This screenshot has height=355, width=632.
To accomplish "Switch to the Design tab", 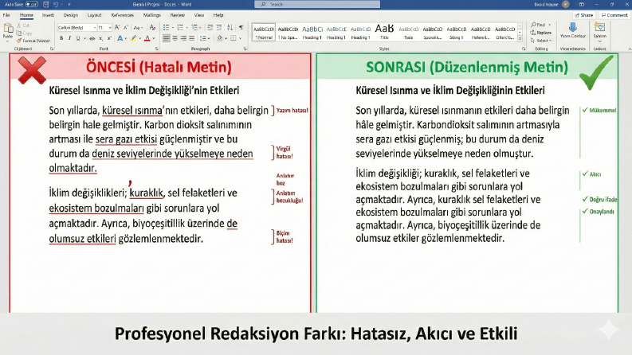I will coord(71,15).
